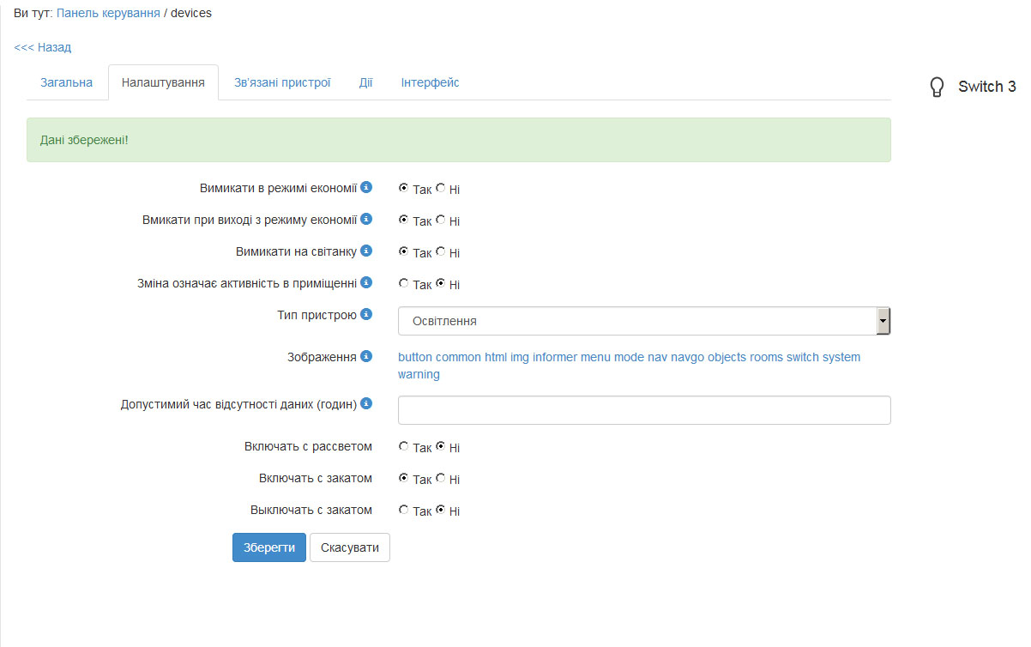This screenshot has height=647, width=1031.
Task: Open the 'Інтерфейс' tab
Action: [430, 83]
